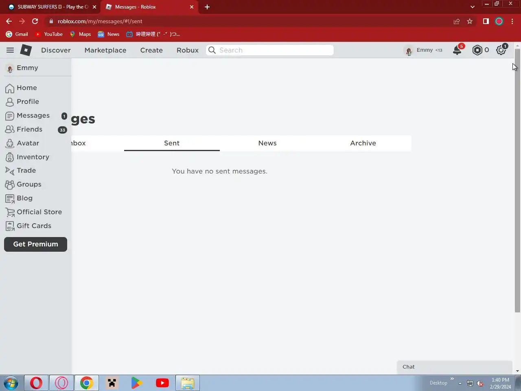
Task: Close the Messages - Roblox tab
Action: click(192, 7)
